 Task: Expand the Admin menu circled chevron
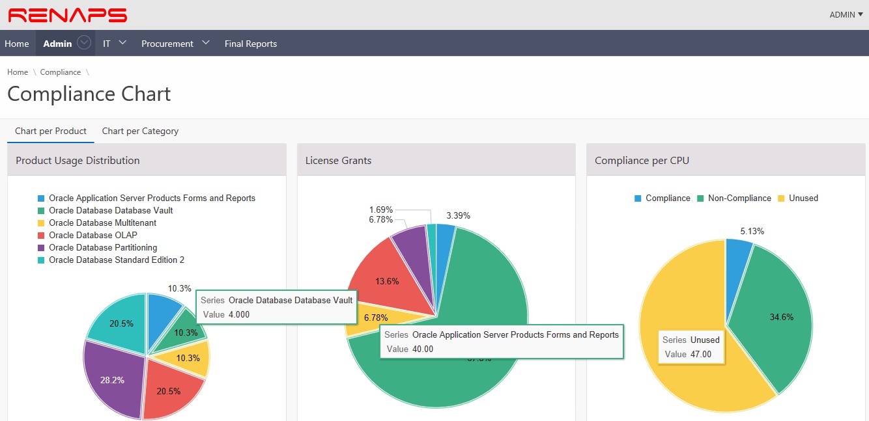(x=83, y=43)
